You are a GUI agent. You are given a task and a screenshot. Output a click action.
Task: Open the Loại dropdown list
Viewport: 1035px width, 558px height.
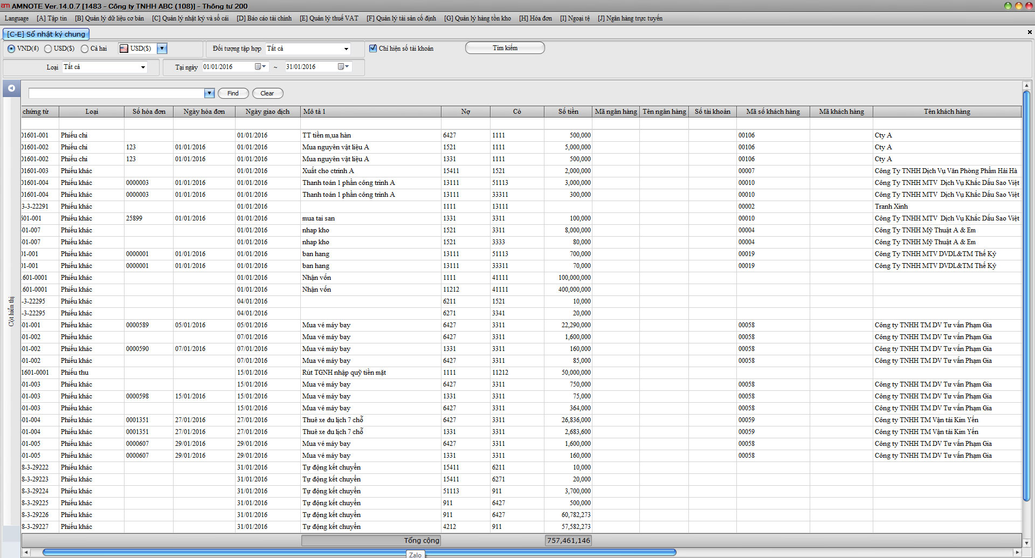point(143,67)
